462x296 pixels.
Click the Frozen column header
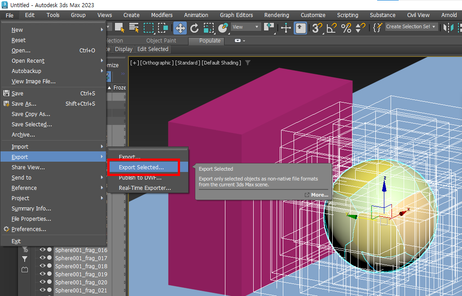click(119, 88)
